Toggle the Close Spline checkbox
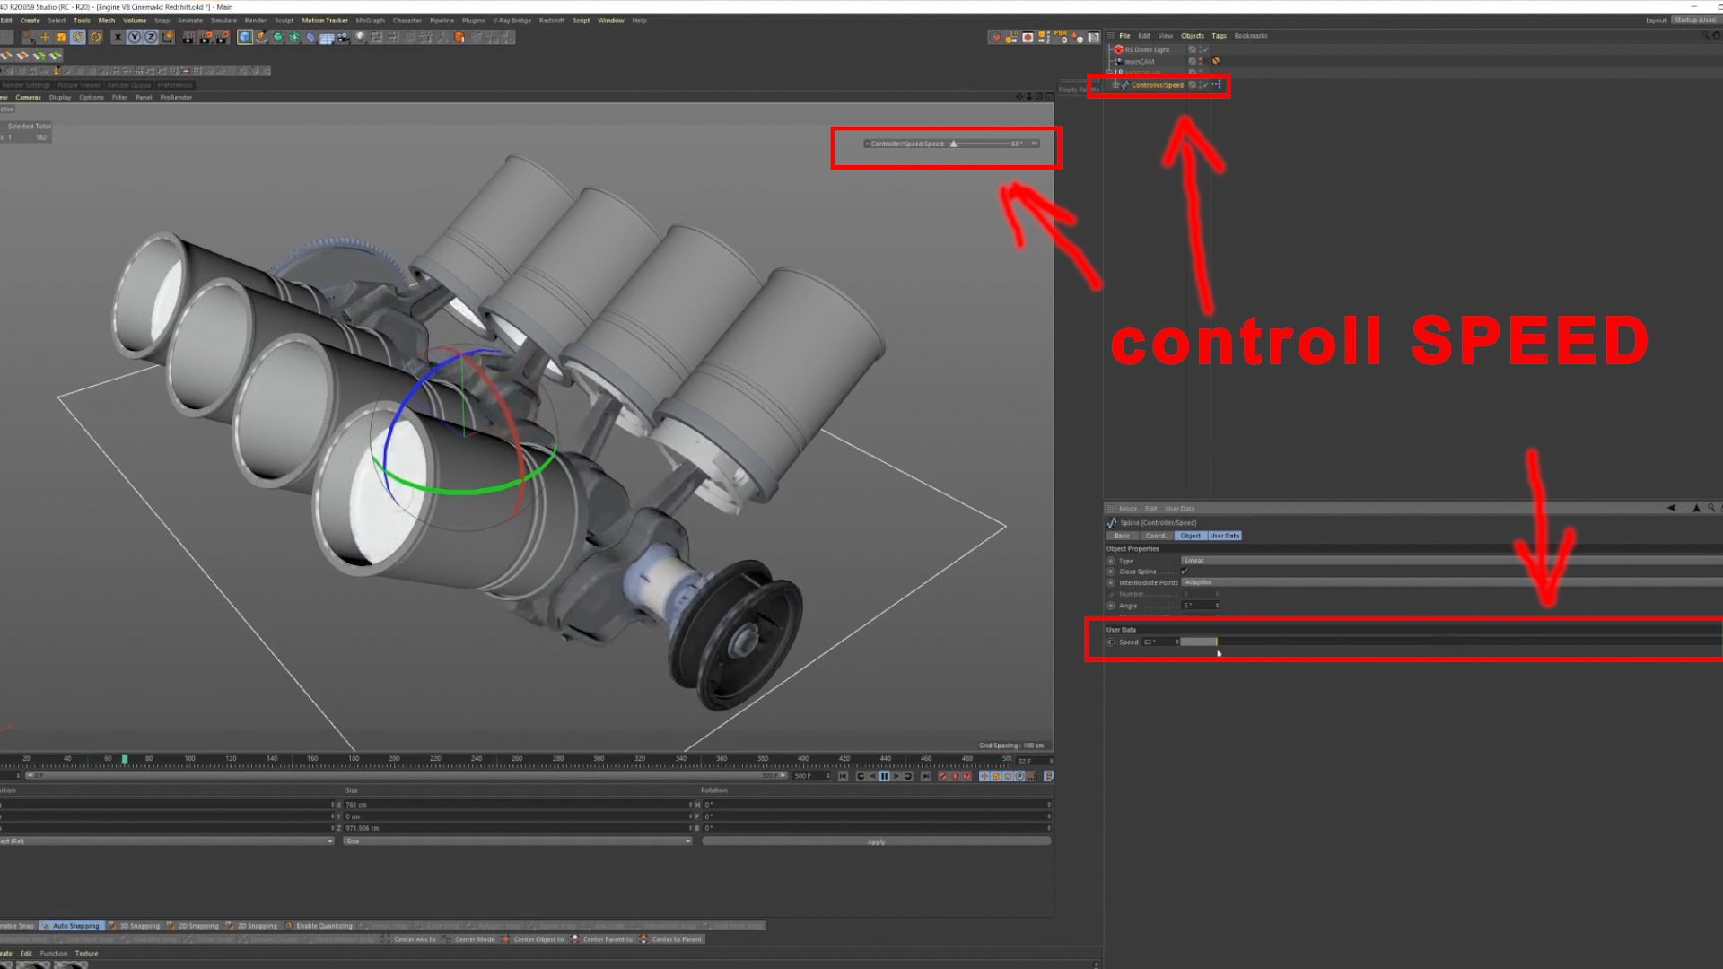The image size is (1723, 969). point(1185,572)
